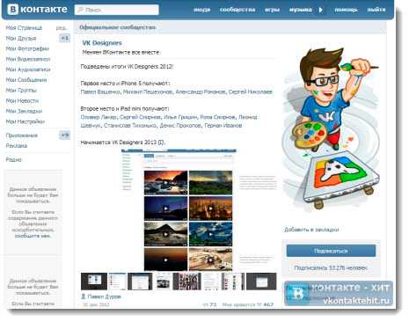
Task: Click Добавить в закладки link
Action: coord(311,230)
